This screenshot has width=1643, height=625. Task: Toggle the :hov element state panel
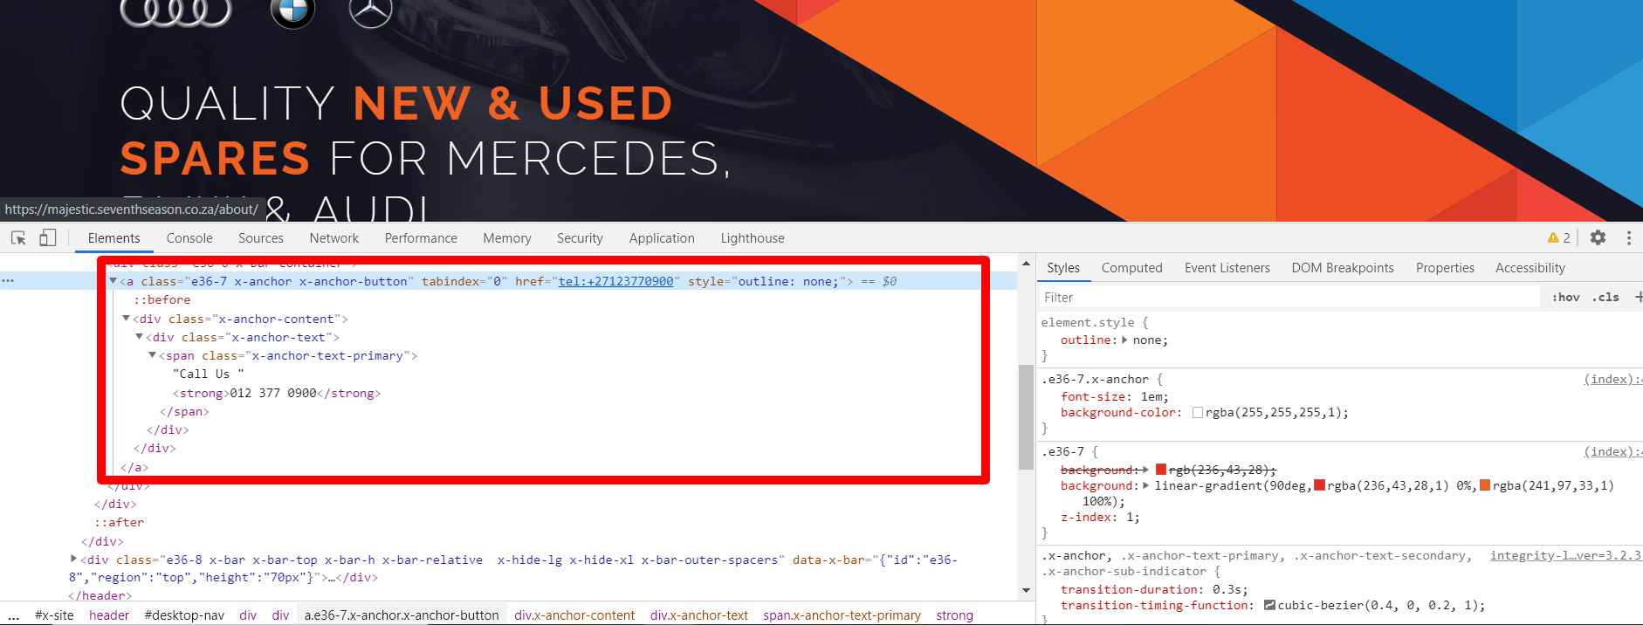[1565, 297]
